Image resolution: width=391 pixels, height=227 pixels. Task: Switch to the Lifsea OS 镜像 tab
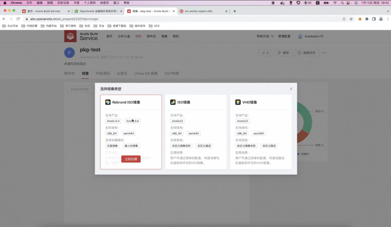coord(146,73)
